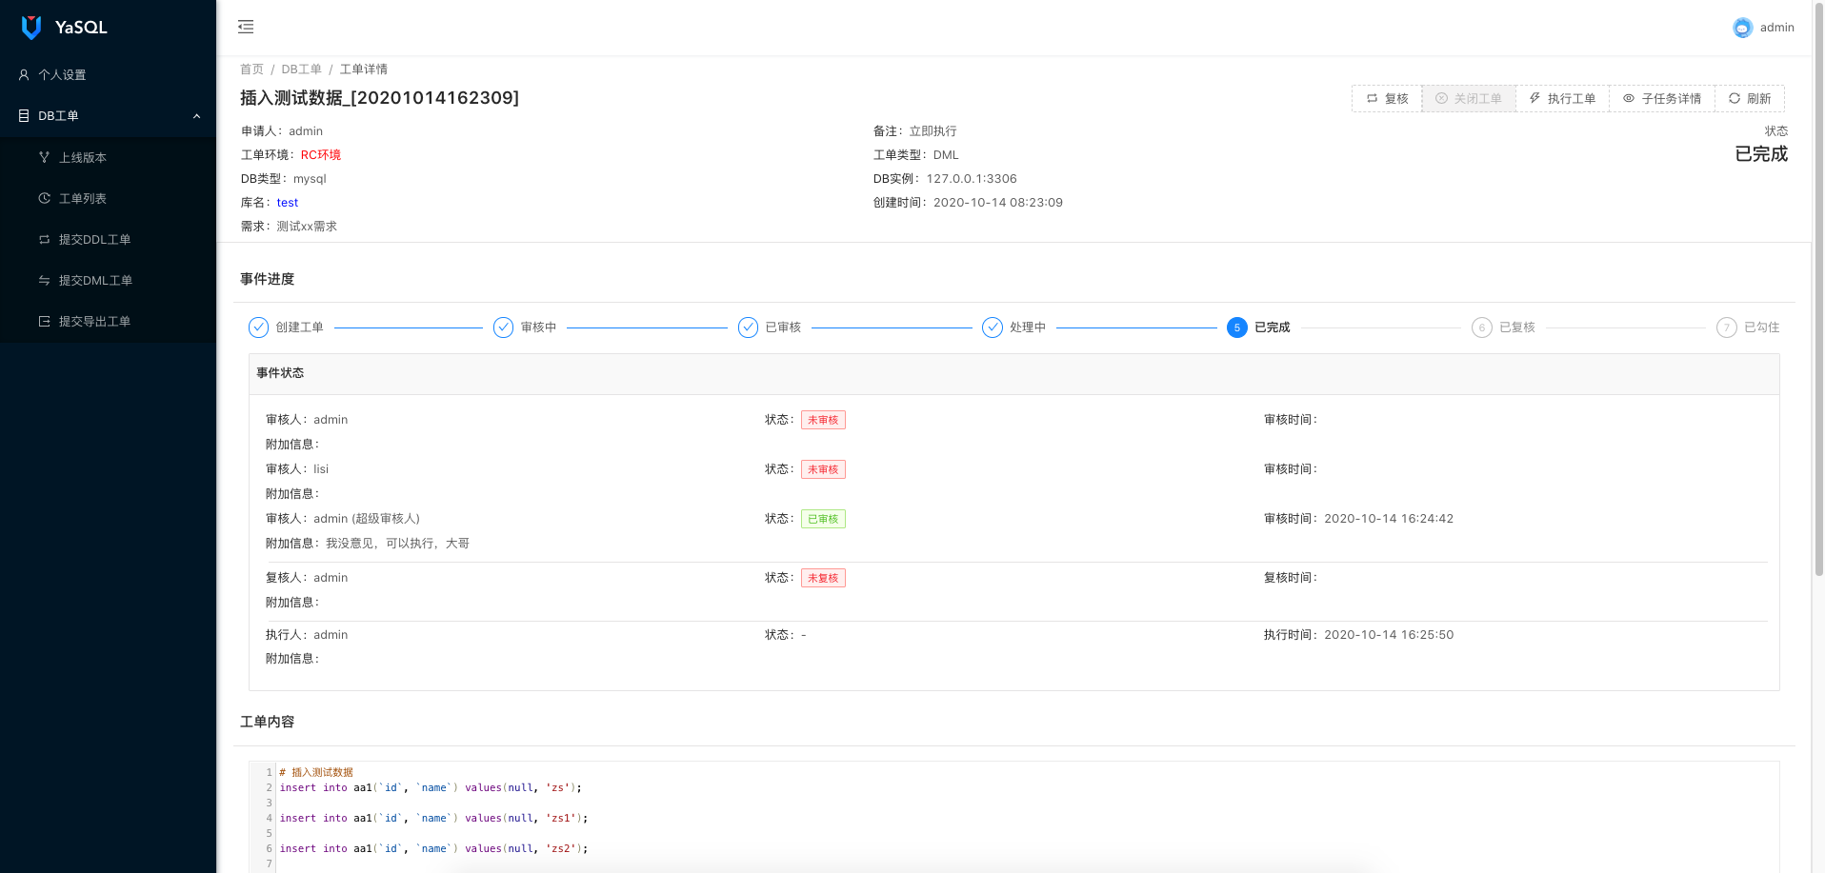Screen dimensions: 1825x873
Task: Click the 个人设置 user icon
Action: point(24,74)
